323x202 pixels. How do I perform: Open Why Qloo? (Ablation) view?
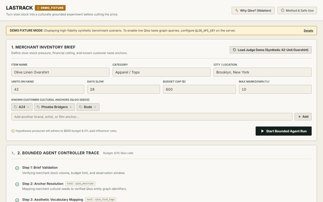(253, 10)
